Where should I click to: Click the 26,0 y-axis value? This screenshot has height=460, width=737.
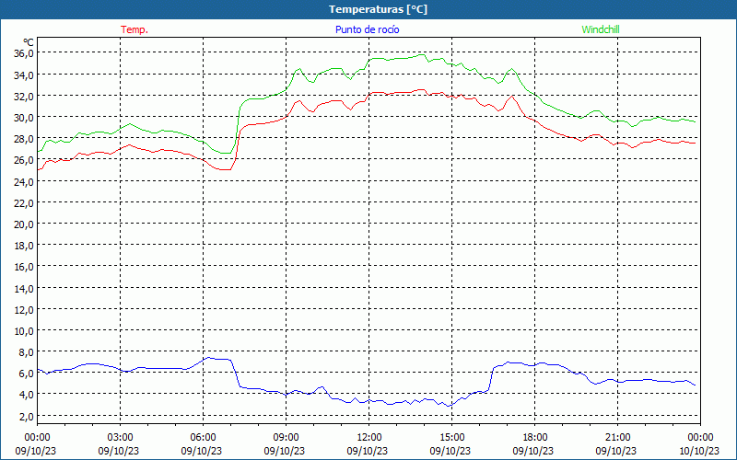tap(24, 160)
